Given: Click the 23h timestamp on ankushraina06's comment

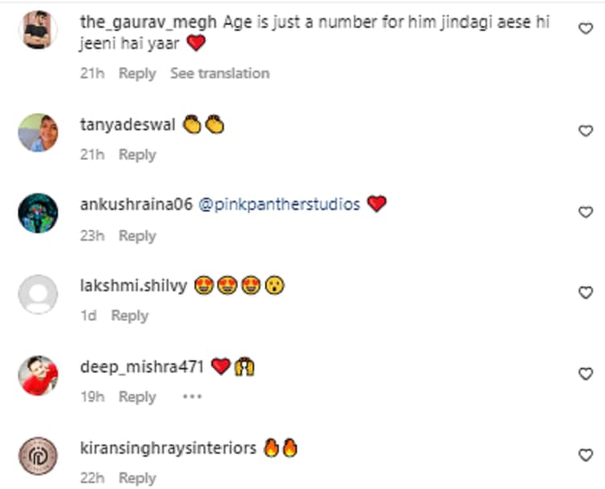Looking at the screenshot, I should 93,236.
